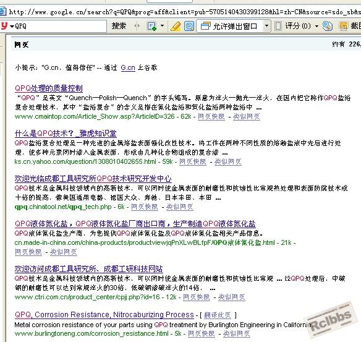Image resolution: width=361 pixels, height=342 pixels.
Task: Open 类似网页 for the cmaintop.com result
Action: pos(247,116)
